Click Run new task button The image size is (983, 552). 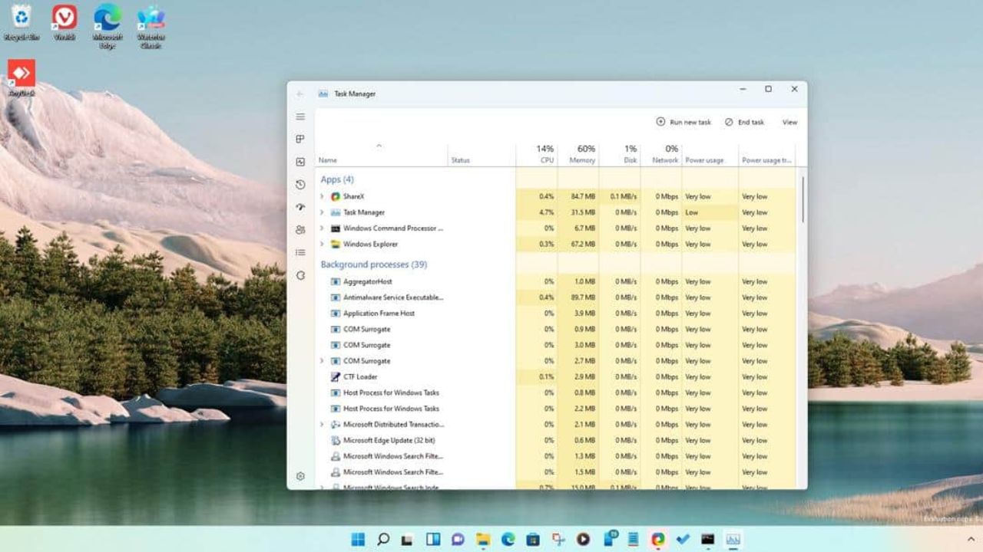683,122
